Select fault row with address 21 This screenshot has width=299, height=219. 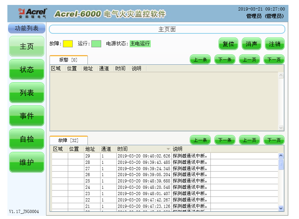click(x=165, y=206)
